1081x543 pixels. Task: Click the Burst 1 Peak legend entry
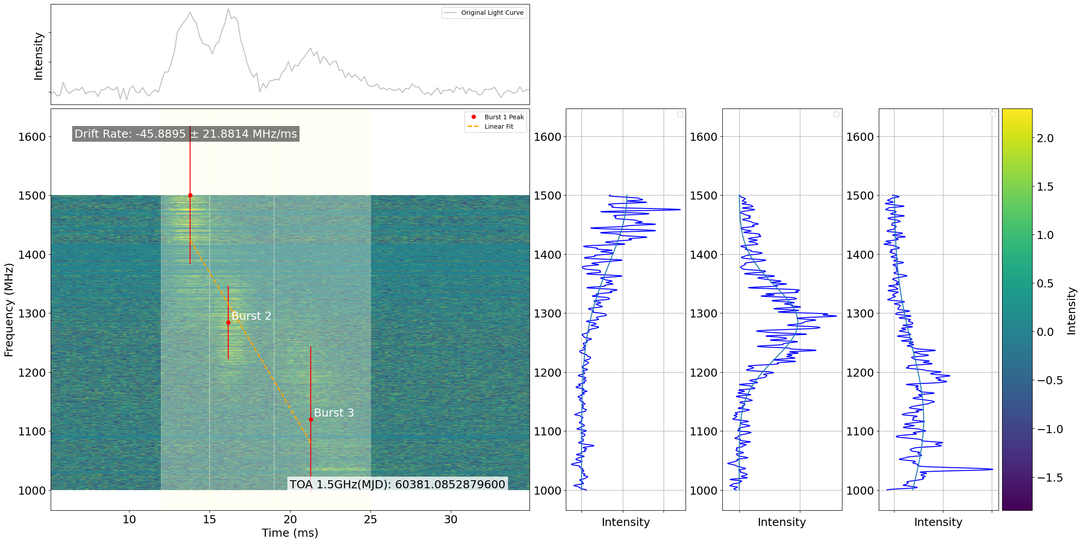pyautogui.click(x=495, y=117)
